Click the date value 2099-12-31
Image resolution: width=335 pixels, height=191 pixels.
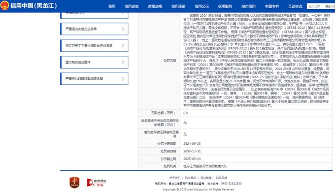(192, 151)
